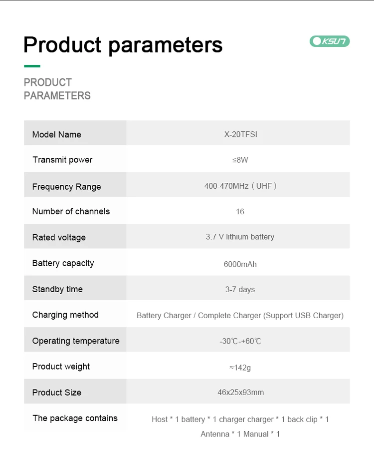374x459 pixels.
Task: Click the PRODUCT PARAMETERS subtitle text
Action: pos(57,89)
